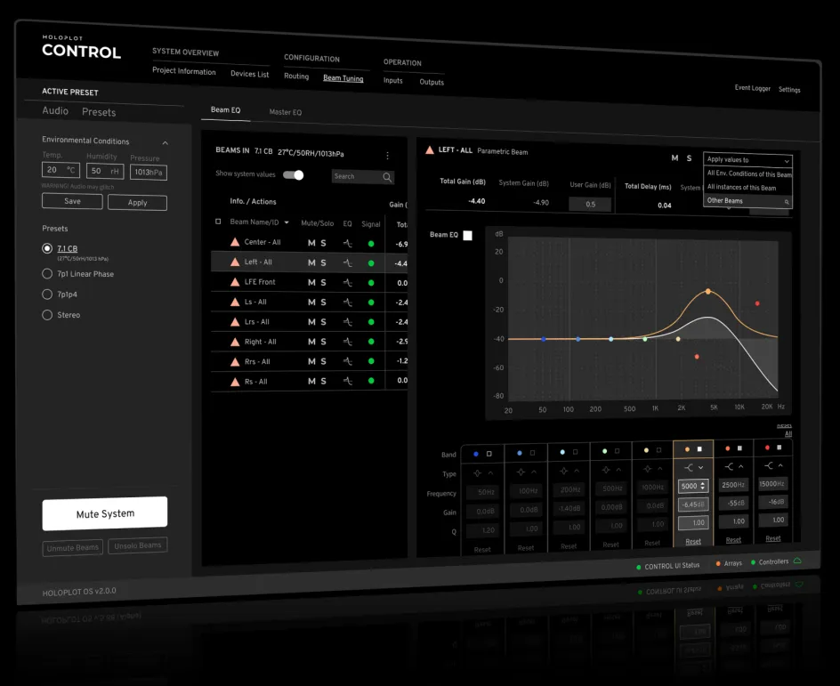The height and width of the screenshot is (686, 840).
Task: Toggle the 2500Hz band checkbox
Action: click(739, 448)
